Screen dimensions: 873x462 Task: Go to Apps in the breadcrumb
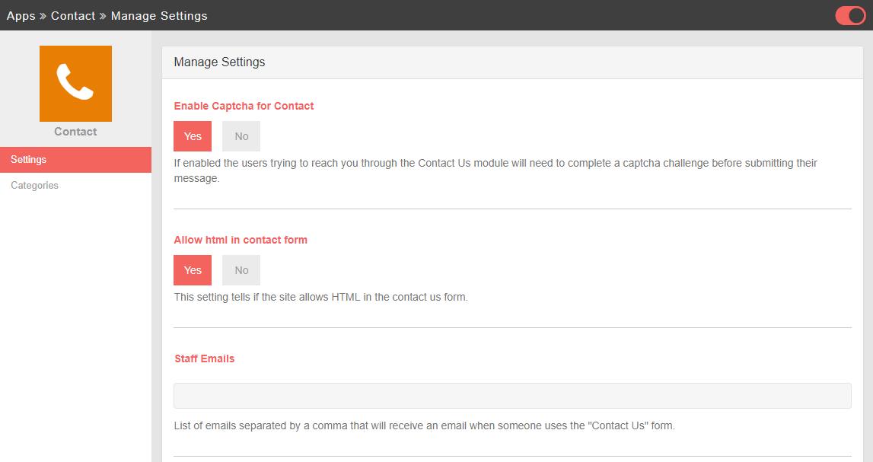tap(21, 15)
